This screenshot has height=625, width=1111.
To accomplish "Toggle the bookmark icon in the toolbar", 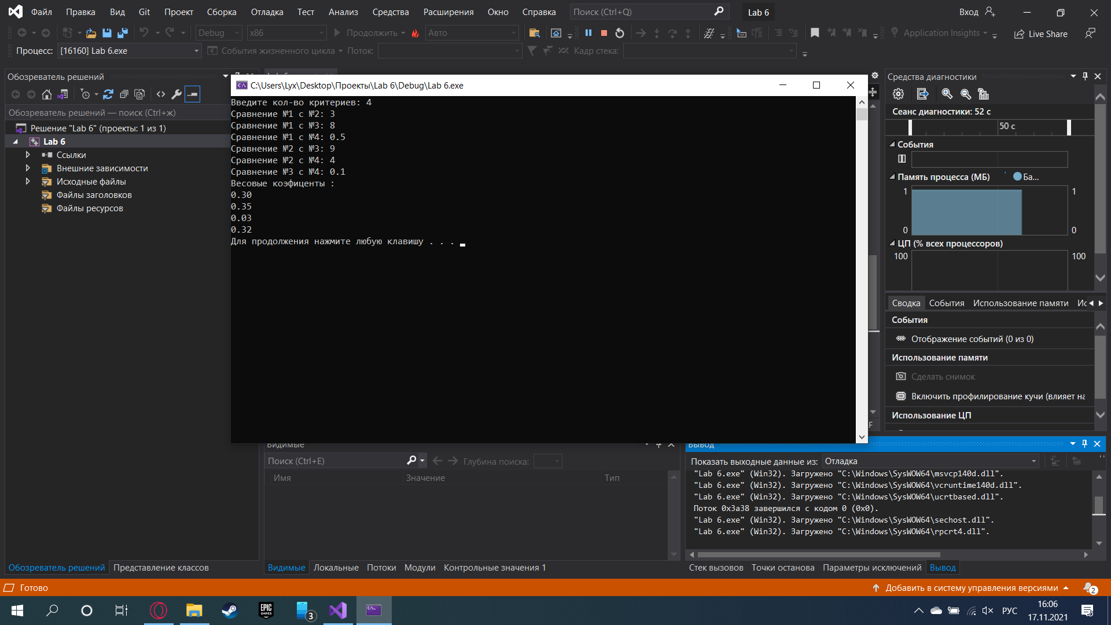I will pos(815,33).
